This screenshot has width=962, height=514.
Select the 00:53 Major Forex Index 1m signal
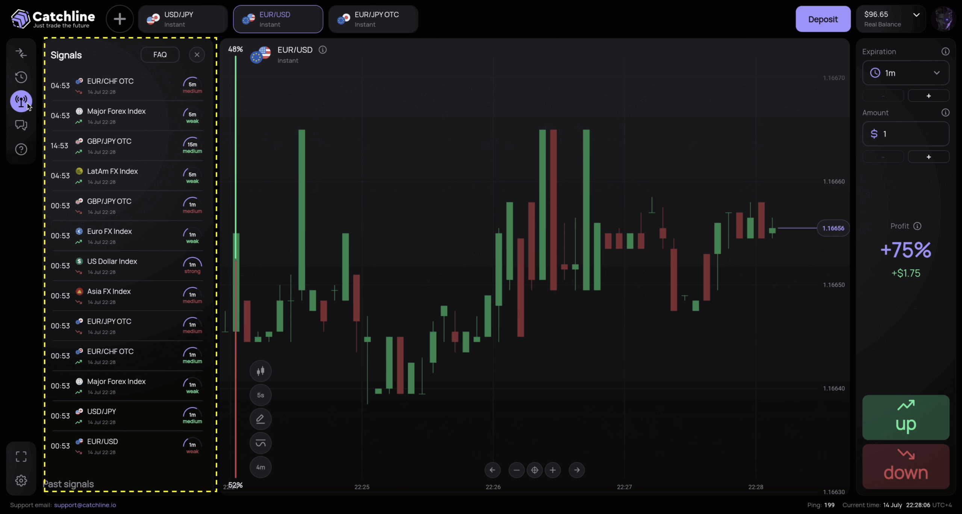tap(127, 386)
